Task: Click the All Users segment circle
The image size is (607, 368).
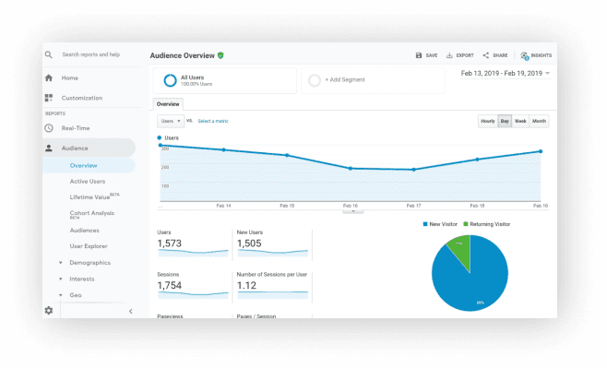Action: pos(170,80)
